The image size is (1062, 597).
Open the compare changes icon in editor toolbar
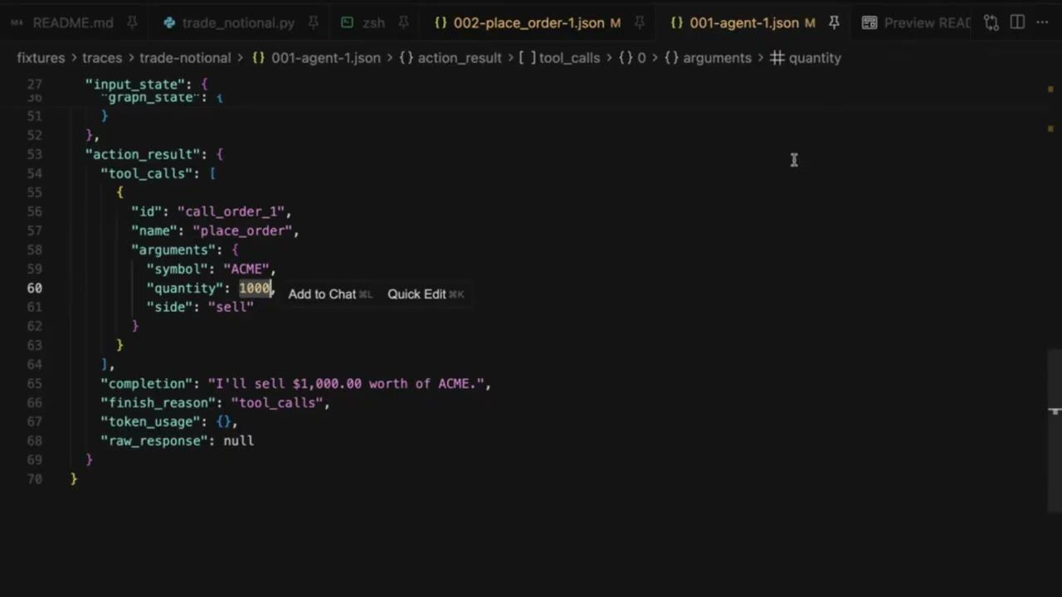pos(991,22)
